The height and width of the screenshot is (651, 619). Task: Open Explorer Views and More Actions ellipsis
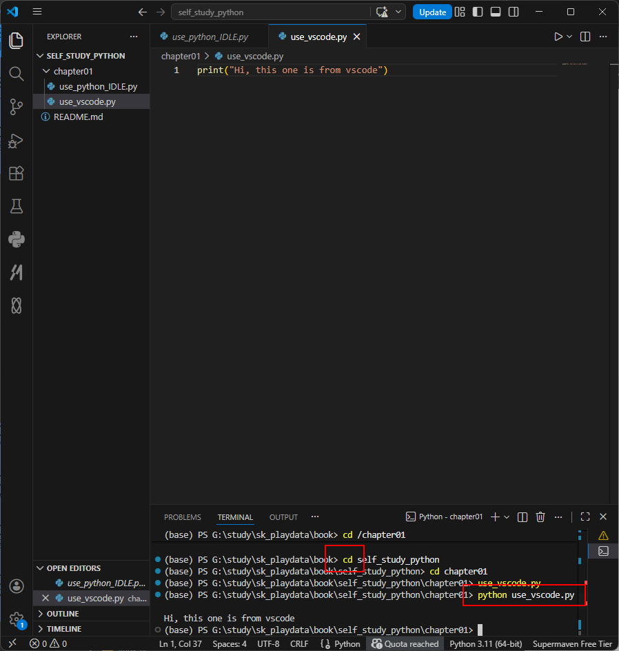click(x=134, y=37)
